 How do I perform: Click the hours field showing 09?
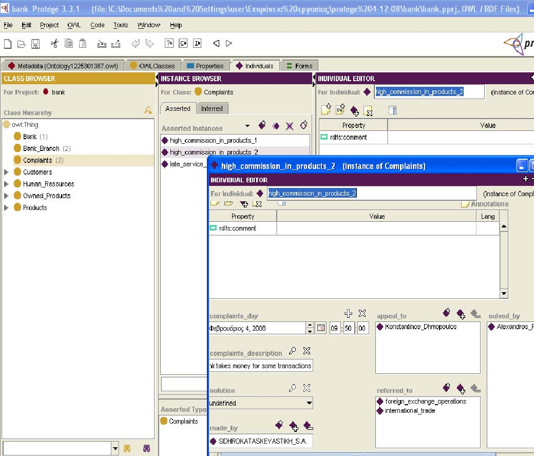[x=334, y=328]
